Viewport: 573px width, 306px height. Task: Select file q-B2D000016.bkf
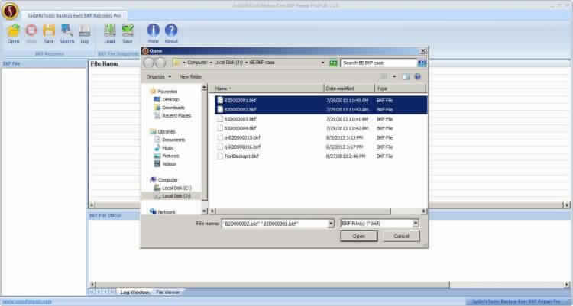[321, 147]
